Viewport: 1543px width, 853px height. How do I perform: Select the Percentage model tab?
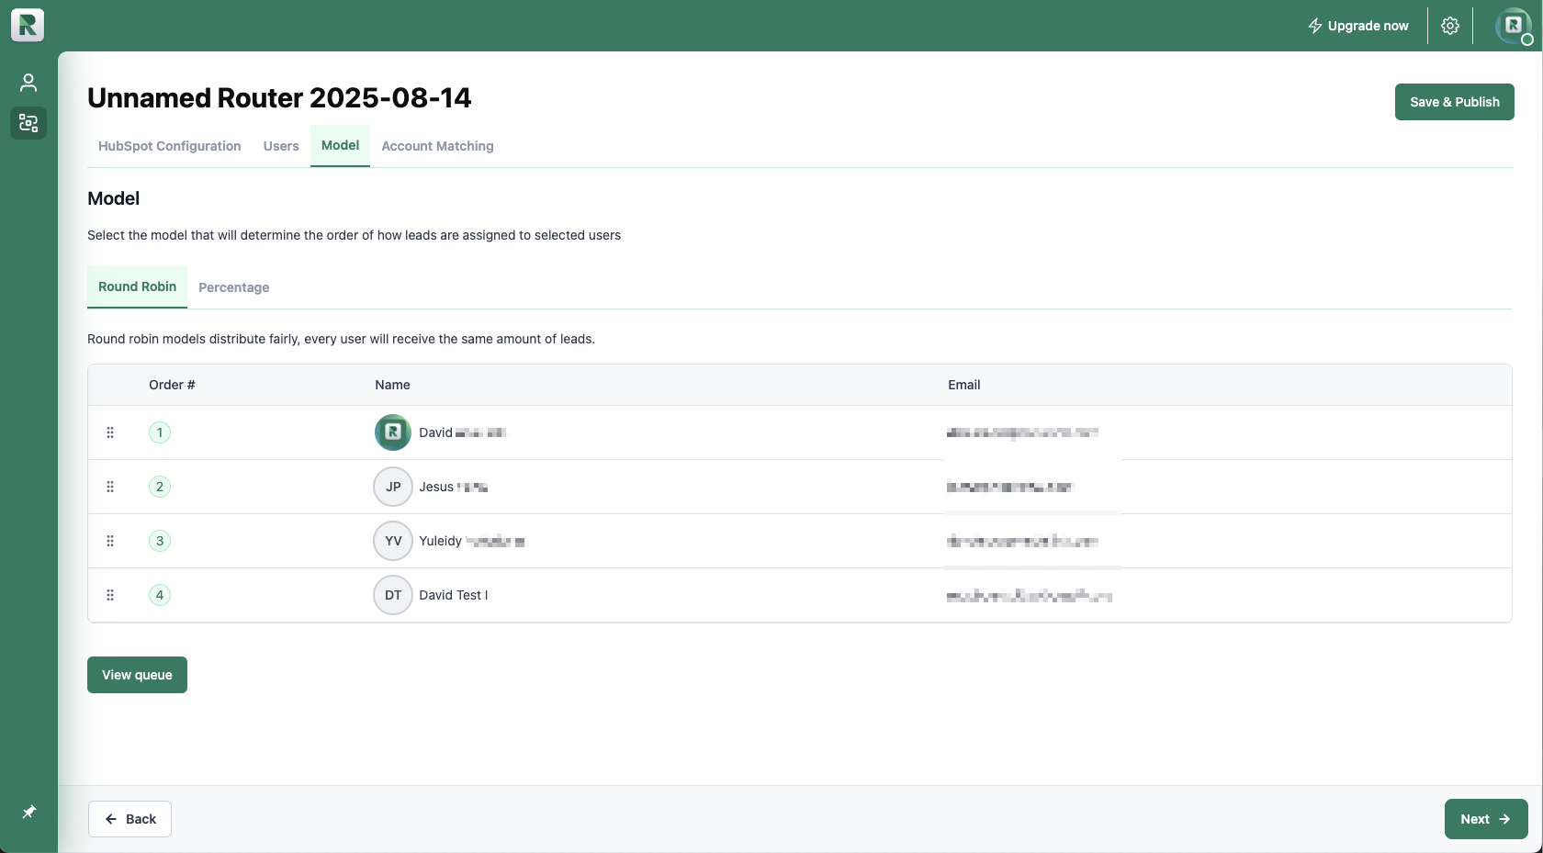(234, 287)
